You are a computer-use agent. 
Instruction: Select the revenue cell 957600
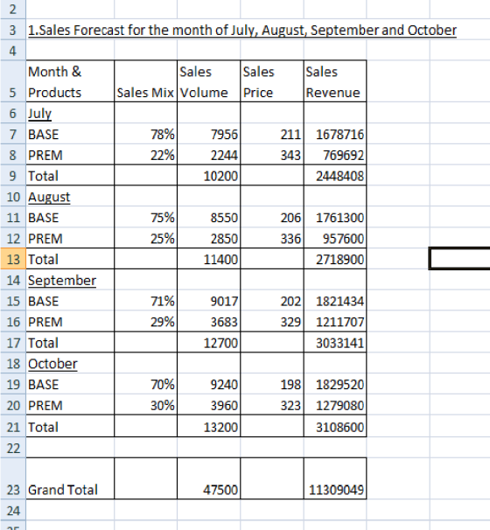335,239
